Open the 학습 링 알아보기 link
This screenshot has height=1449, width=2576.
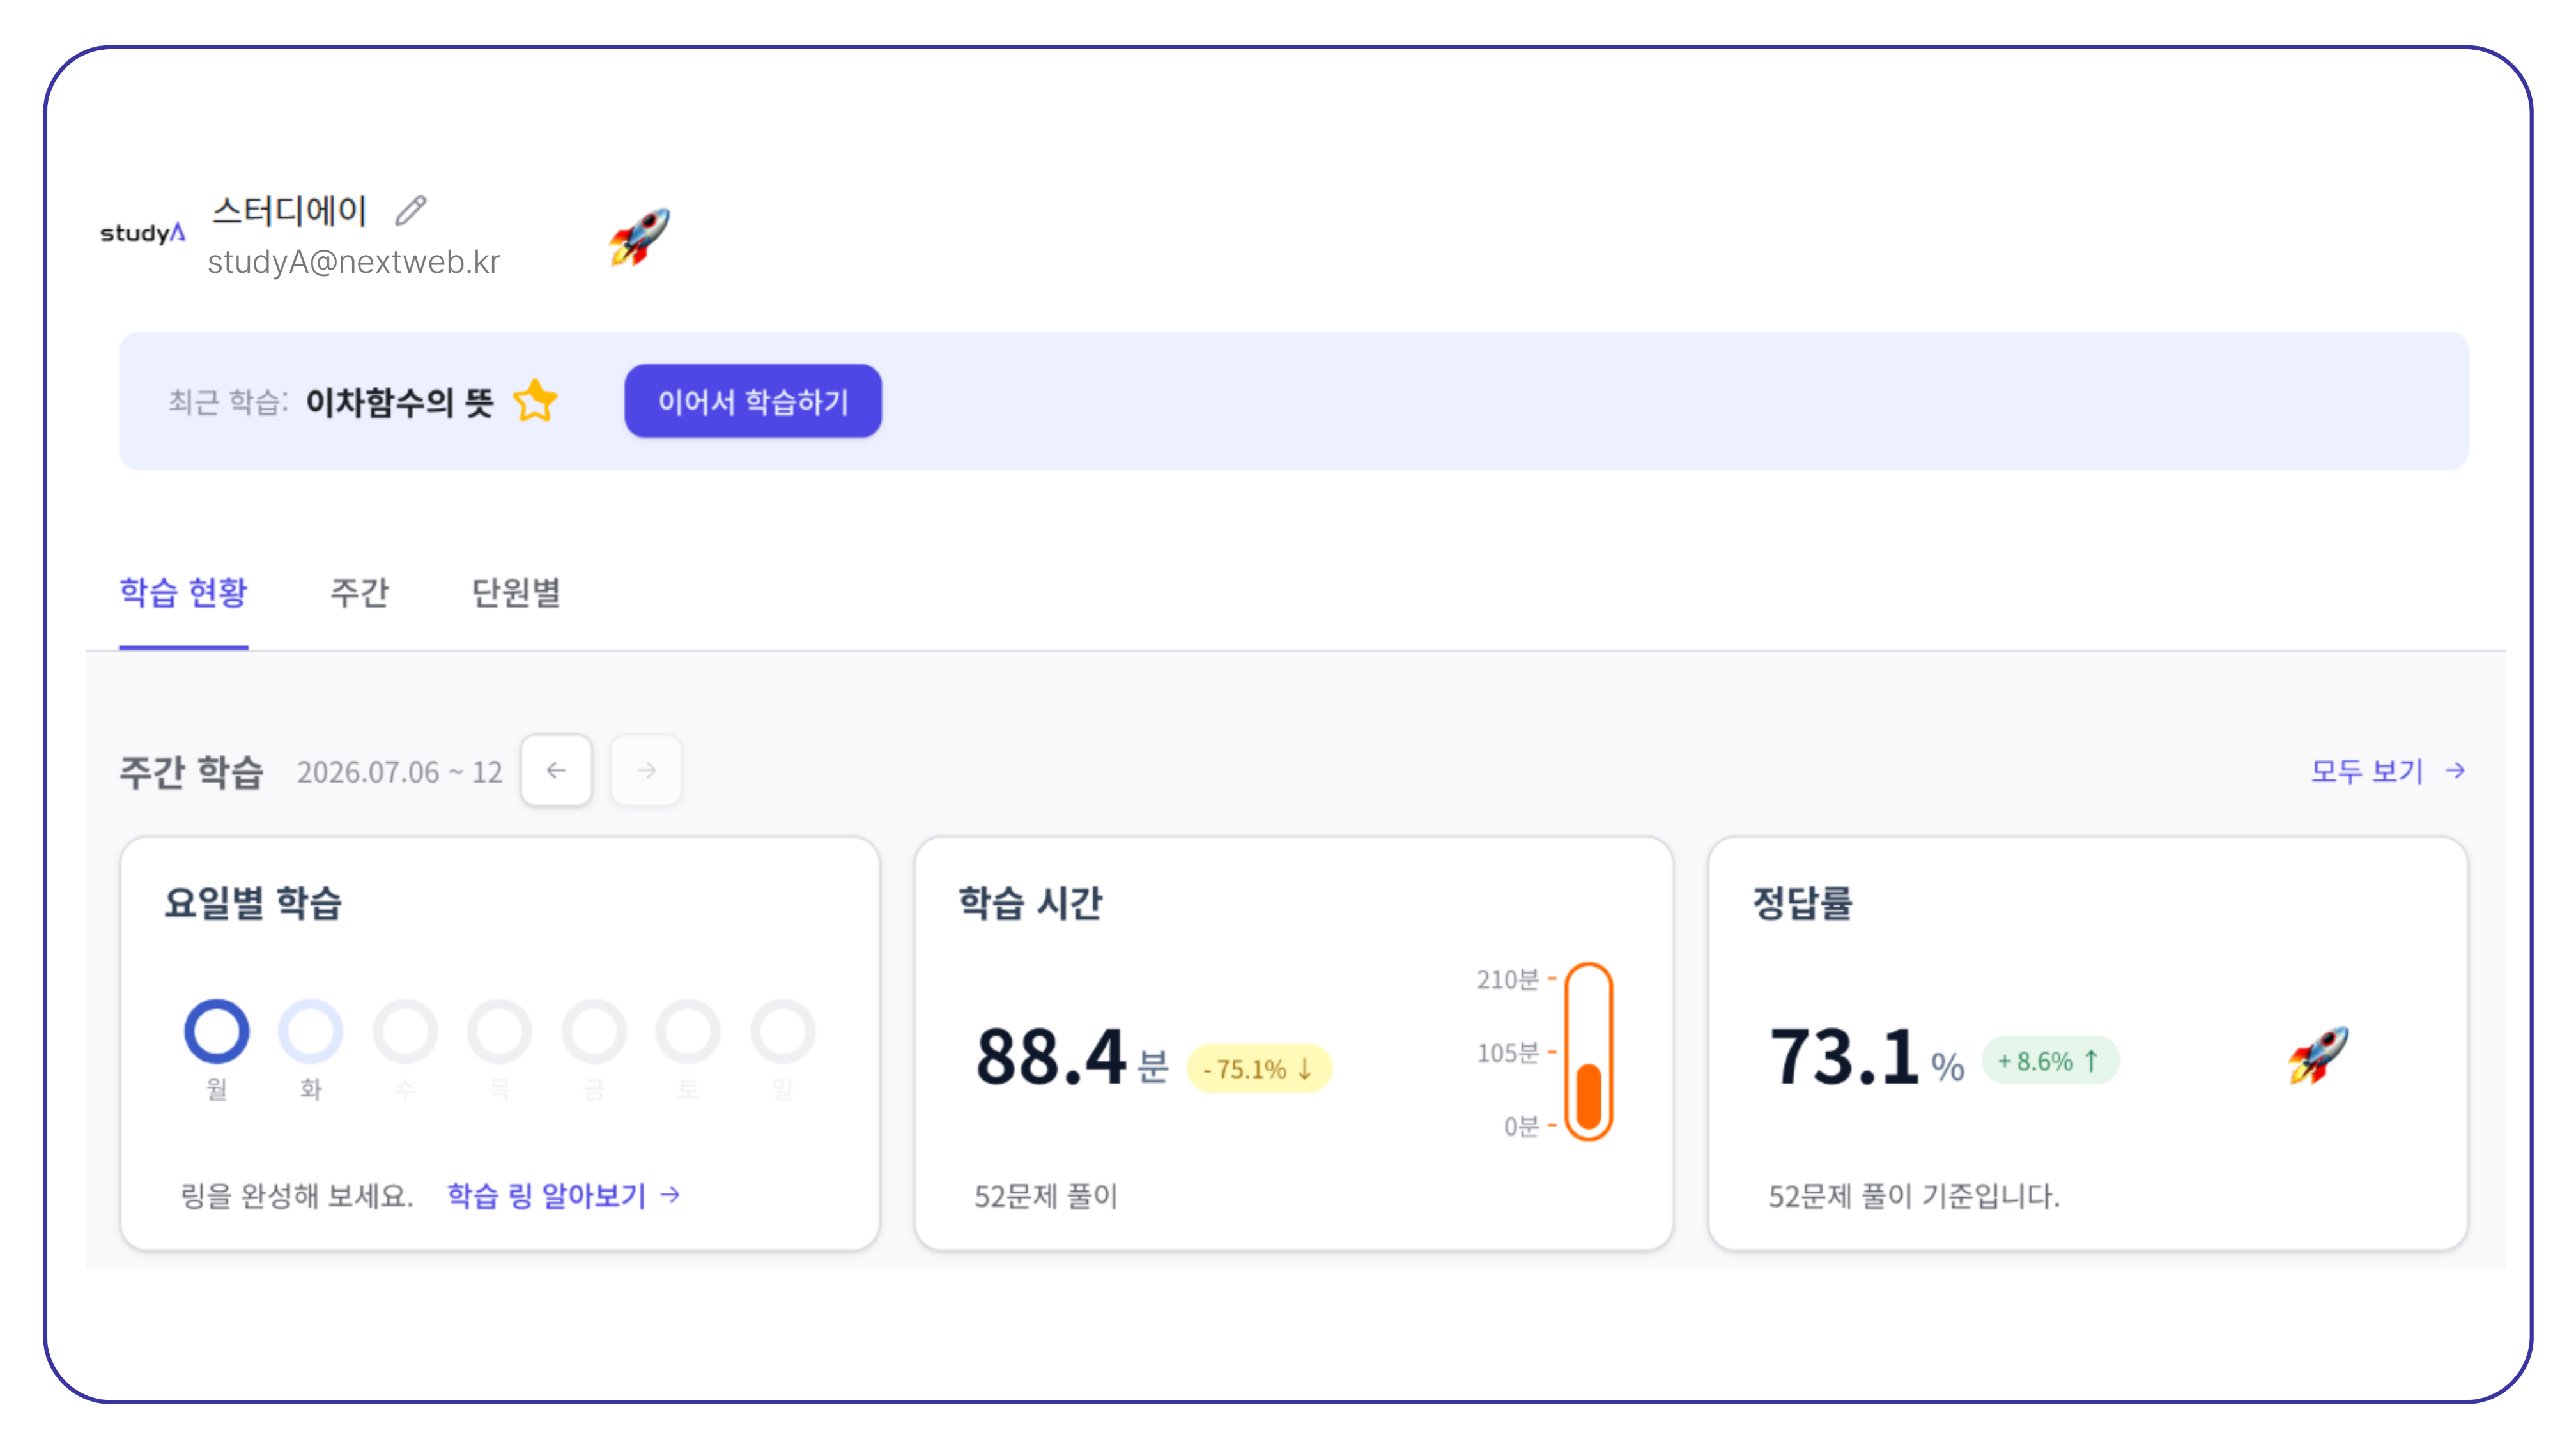click(x=564, y=1195)
